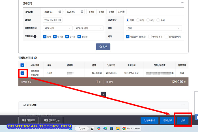Click the start date field 2015-01
Image resolution: width=198 pixels, height=132 pixels.
53,12
